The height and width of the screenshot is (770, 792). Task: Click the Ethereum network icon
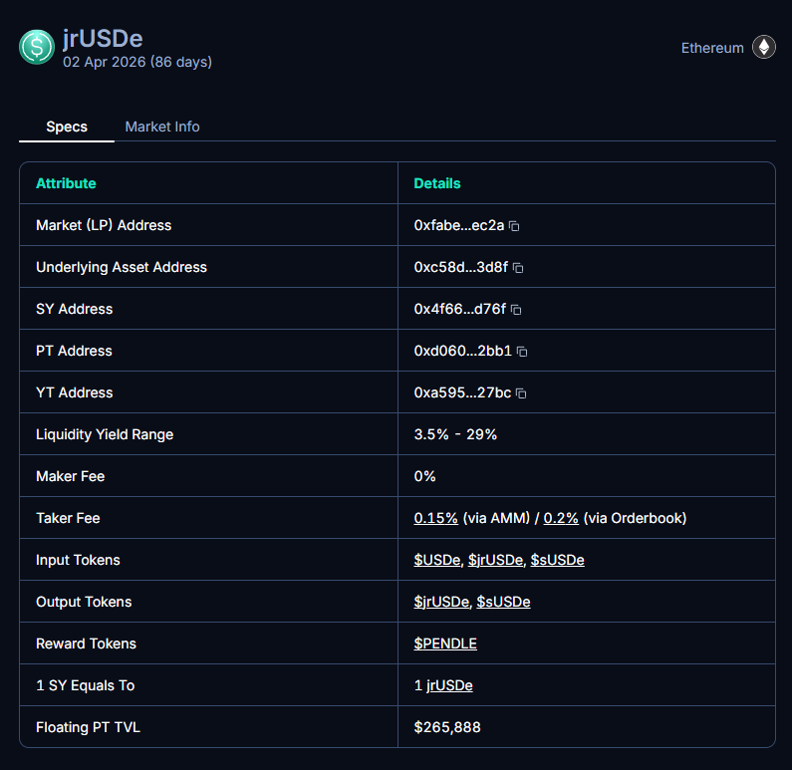[764, 48]
